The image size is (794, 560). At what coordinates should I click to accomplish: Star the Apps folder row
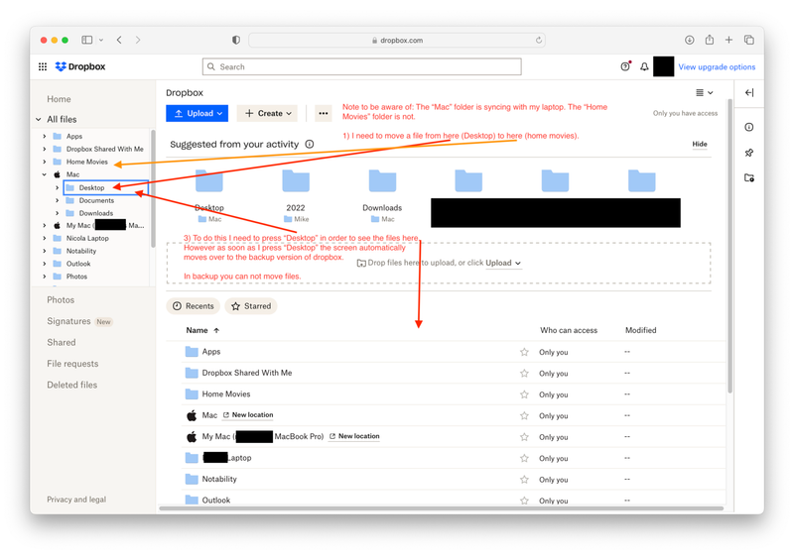click(x=524, y=352)
